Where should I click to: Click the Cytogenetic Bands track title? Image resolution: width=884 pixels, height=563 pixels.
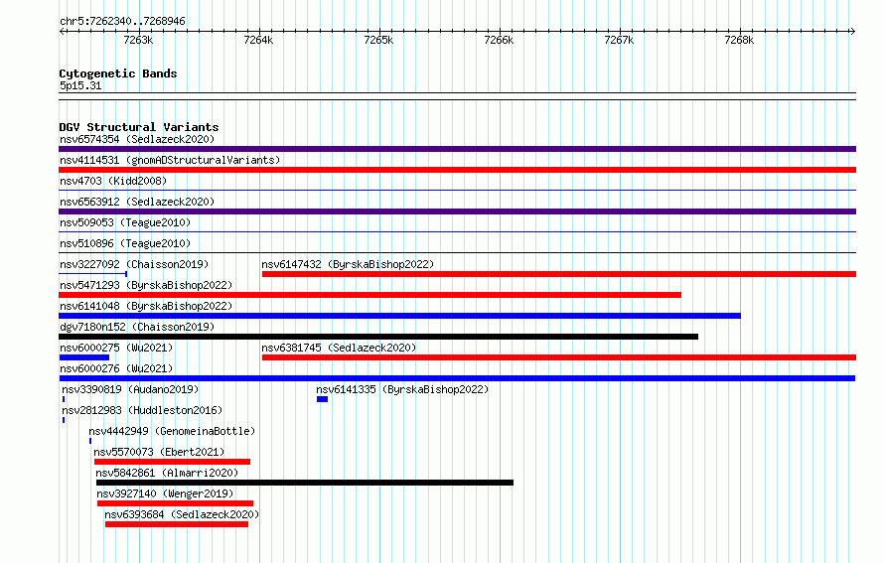pyautogui.click(x=118, y=73)
